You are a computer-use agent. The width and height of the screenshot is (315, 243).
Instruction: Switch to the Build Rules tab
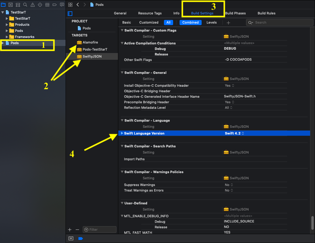tap(266, 13)
